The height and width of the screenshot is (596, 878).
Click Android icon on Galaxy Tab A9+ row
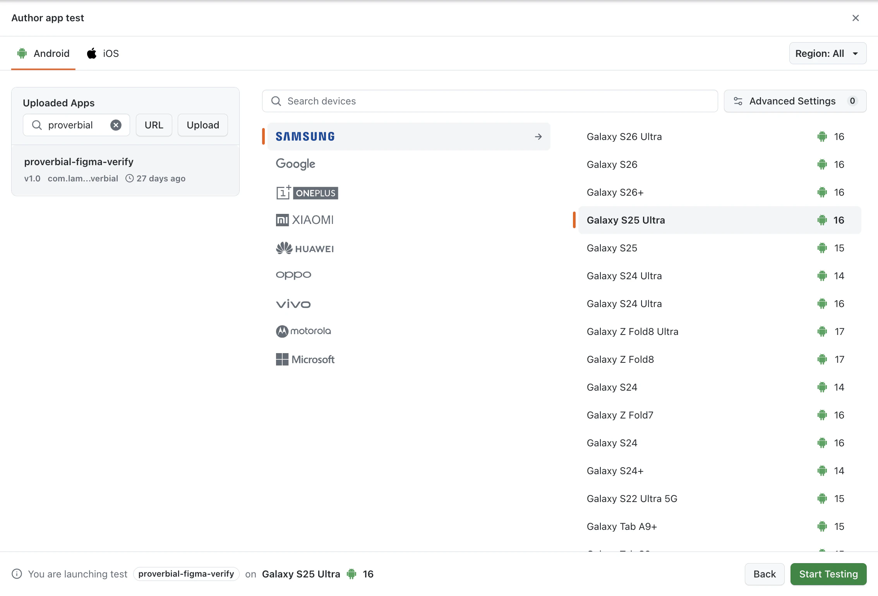822,526
